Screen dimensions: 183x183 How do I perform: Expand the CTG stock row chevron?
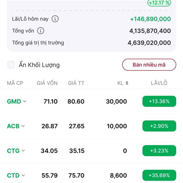[23, 151]
